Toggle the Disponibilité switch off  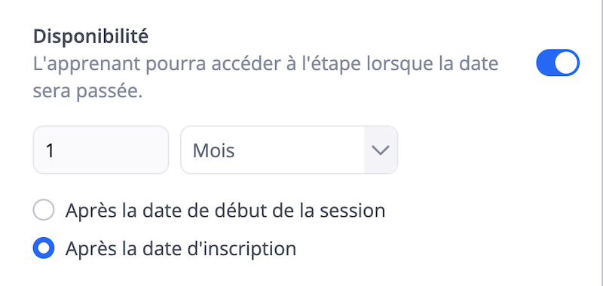558,62
